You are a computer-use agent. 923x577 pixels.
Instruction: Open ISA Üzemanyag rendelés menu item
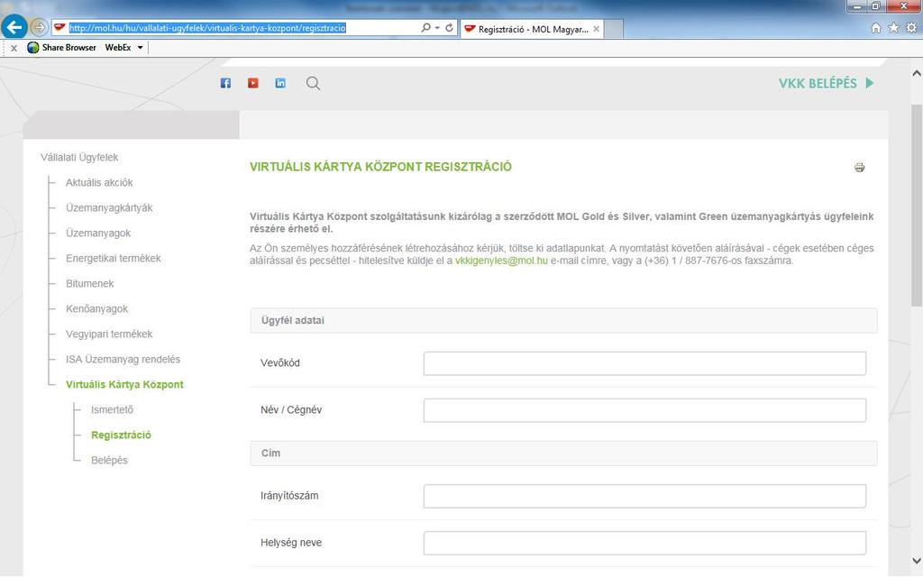tap(123, 359)
